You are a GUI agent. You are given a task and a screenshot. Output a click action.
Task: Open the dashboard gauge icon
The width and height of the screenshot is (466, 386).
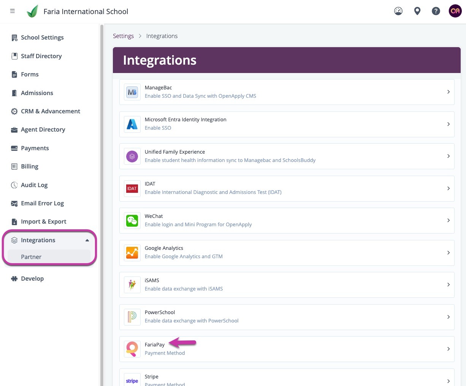tap(398, 11)
